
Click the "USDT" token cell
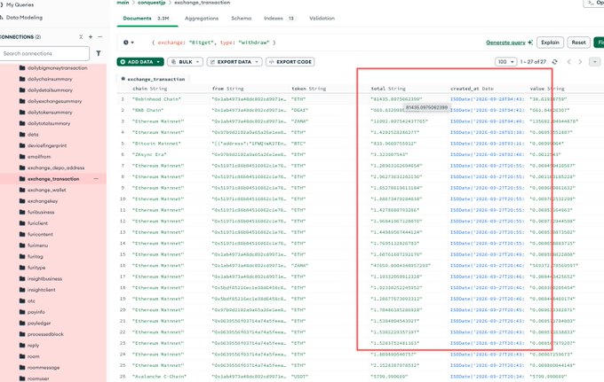(x=299, y=377)
